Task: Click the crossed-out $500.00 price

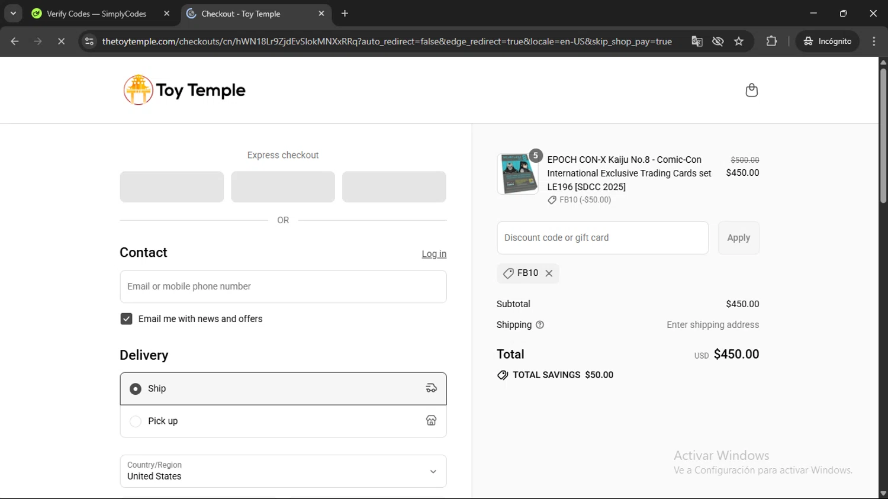Action: point(745,160)
